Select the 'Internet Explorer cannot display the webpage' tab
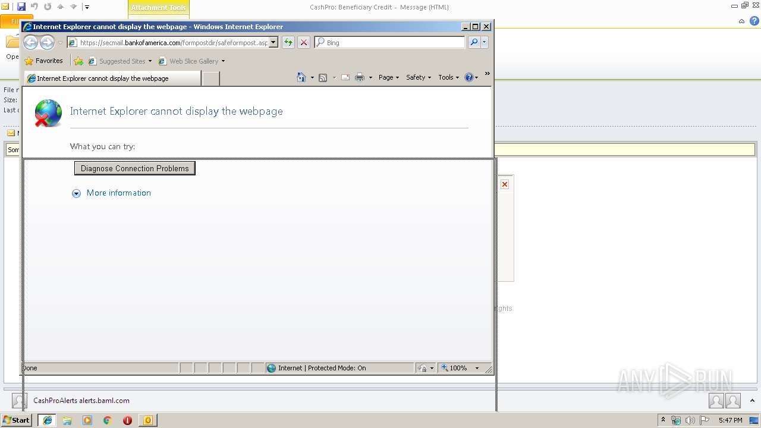The image size is (761, 428). 112,78
